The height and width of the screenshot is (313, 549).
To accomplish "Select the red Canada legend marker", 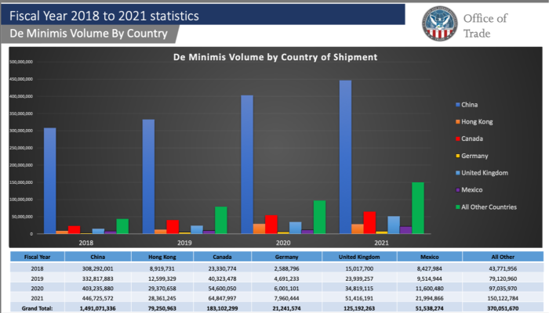I will point(458,139).
